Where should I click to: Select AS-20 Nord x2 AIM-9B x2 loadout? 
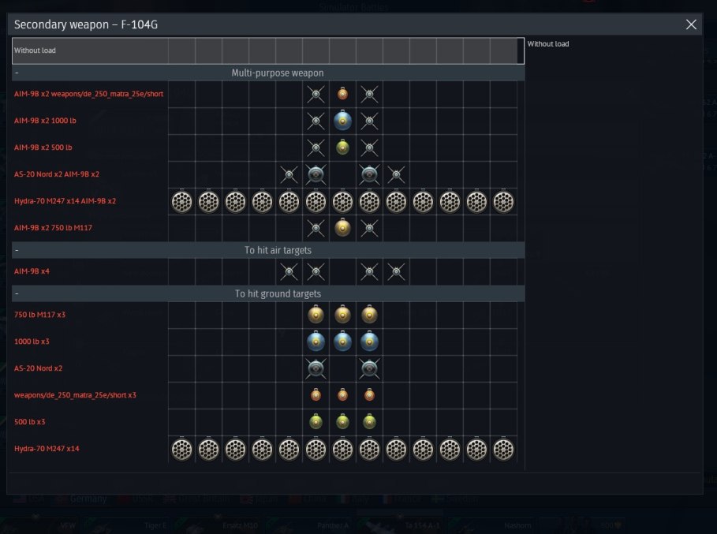268,174
